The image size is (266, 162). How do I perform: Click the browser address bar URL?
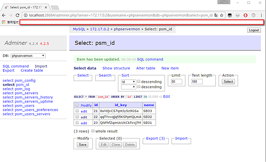click(121, 15)
